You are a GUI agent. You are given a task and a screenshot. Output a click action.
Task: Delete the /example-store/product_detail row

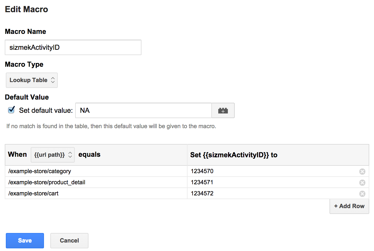click(x=362, y=182)
